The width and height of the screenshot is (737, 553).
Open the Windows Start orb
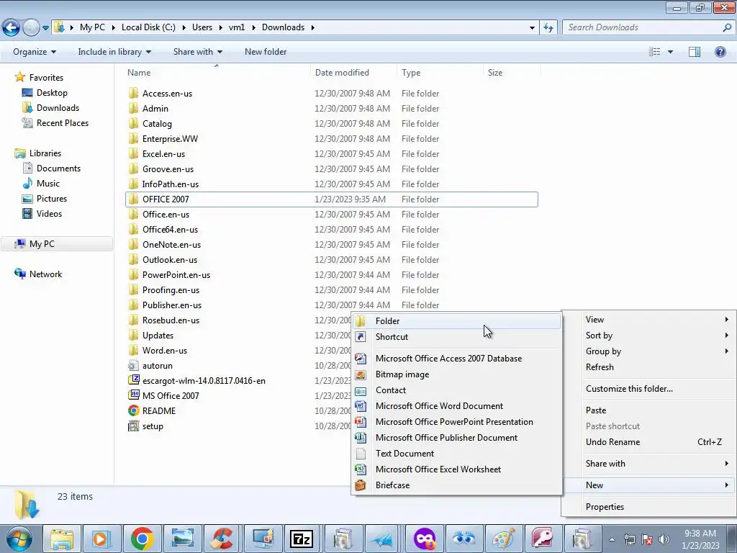pyautogui.click(x=19, y=539)
